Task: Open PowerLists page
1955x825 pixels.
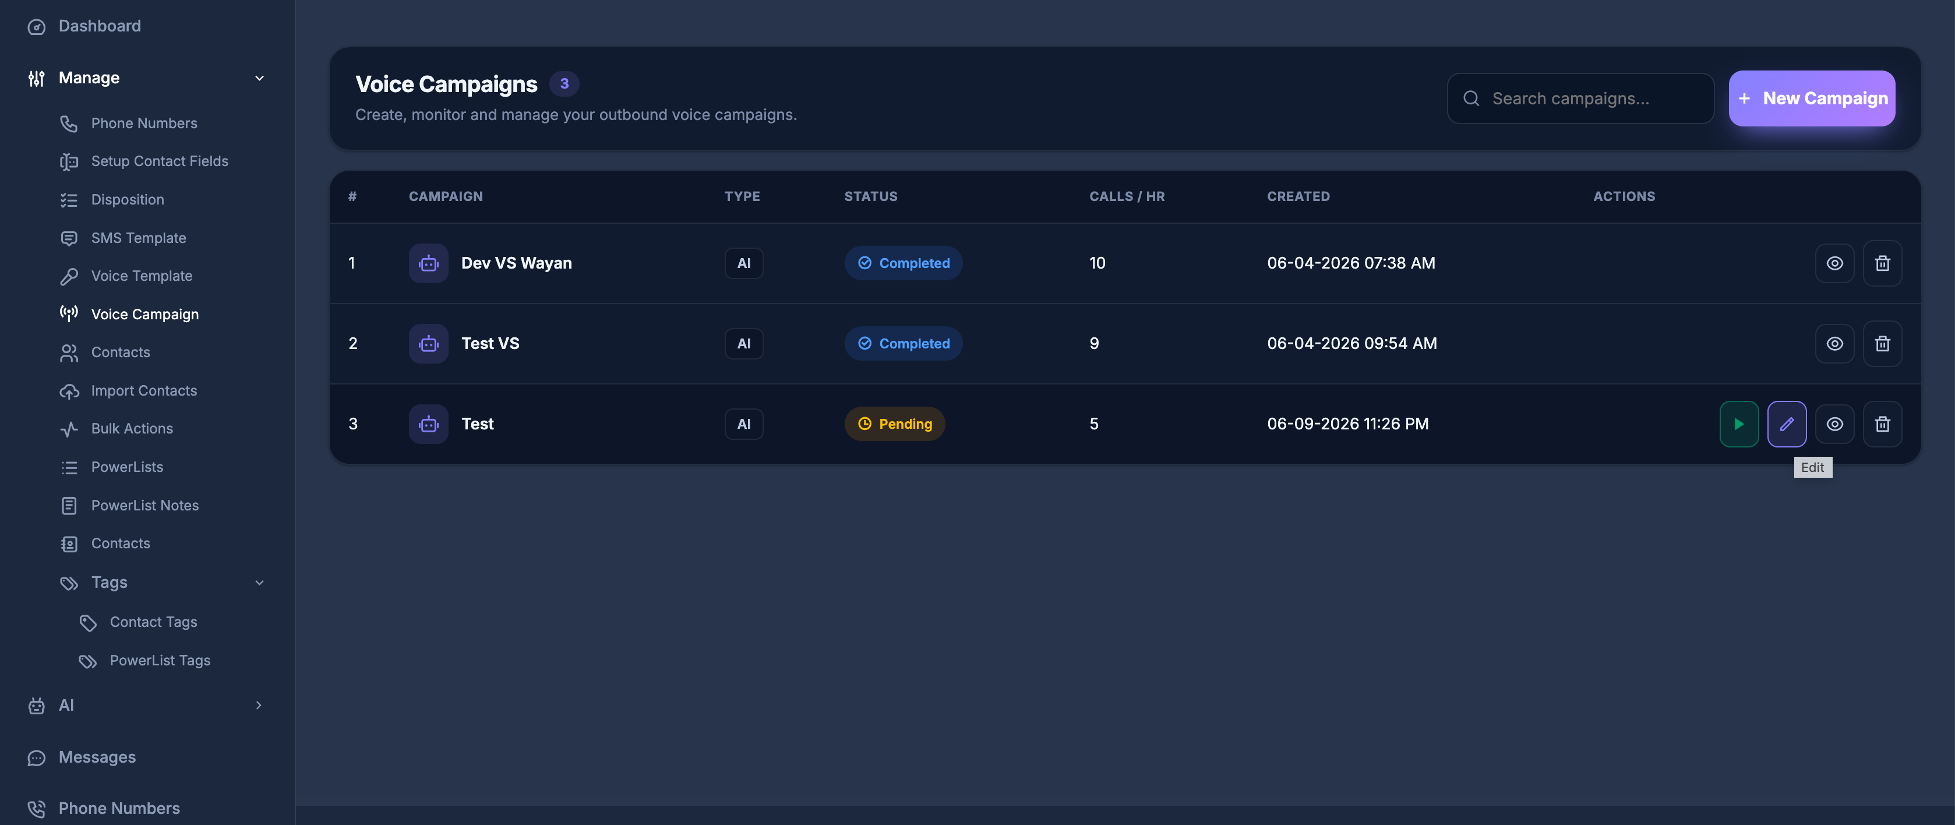Action: [127, 467]
